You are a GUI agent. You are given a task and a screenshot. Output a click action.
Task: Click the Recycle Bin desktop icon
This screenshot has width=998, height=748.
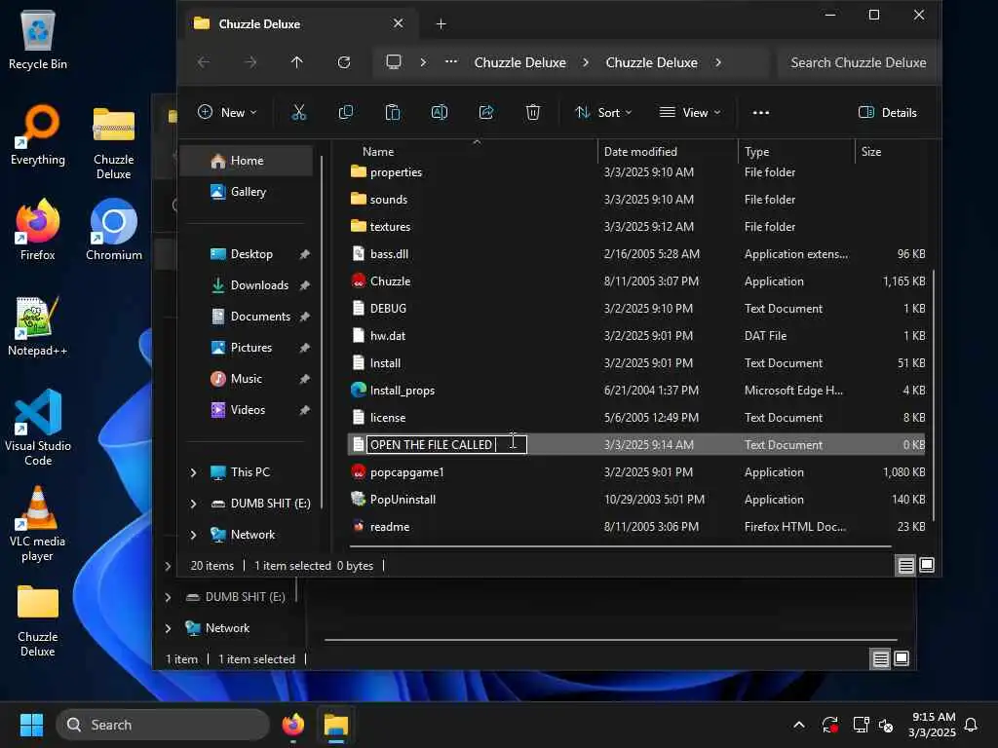coord(38,40)
